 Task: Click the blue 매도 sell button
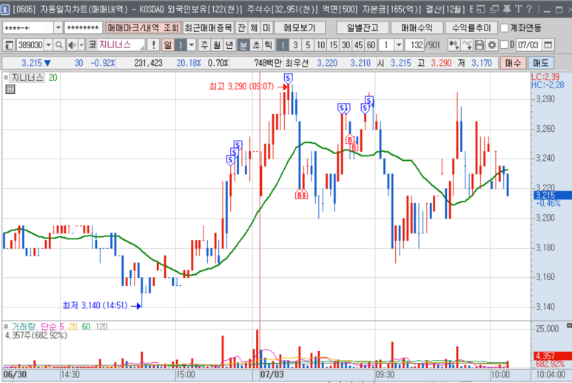tap(541, 63)
